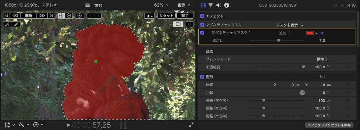Click the viewer timecode 00:00:57;25
The width and height of the screenshot is (360, 130).
(x=91, y=125)
